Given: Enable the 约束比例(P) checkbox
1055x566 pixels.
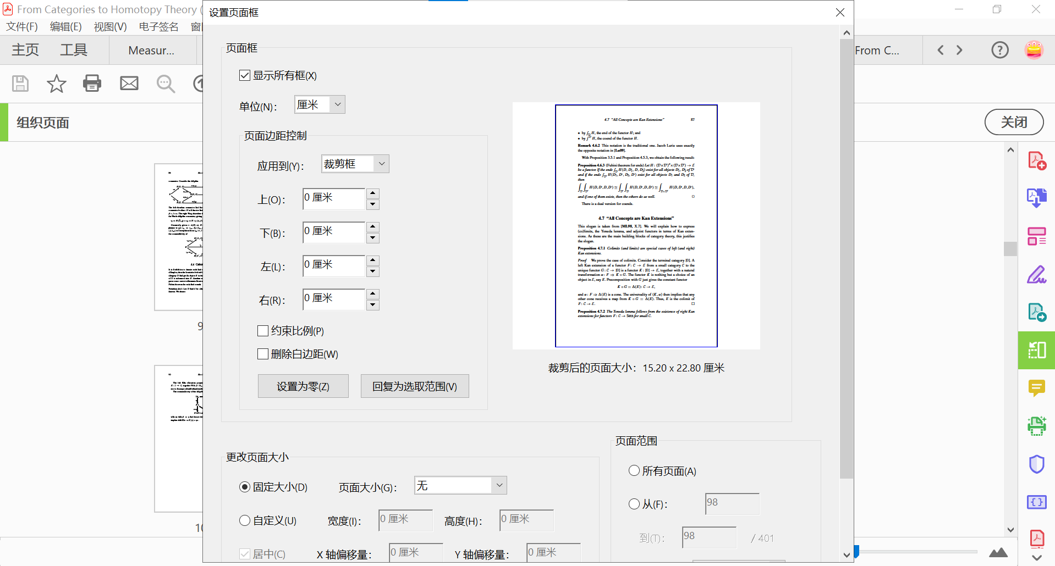Looking at the screenshot, I should [x=263, y=330].
